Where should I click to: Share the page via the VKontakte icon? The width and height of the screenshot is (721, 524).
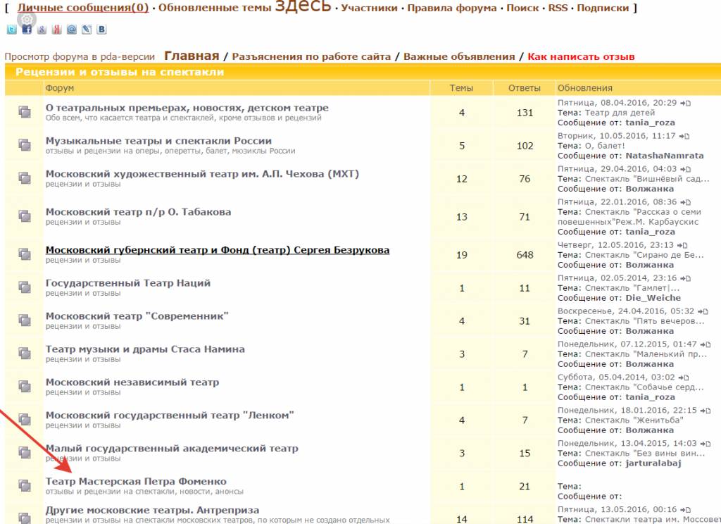coord(101,30)
